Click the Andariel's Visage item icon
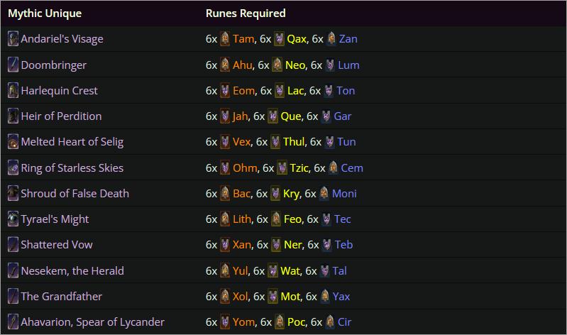This screenshot has height=335, width=567. [13, 39]
